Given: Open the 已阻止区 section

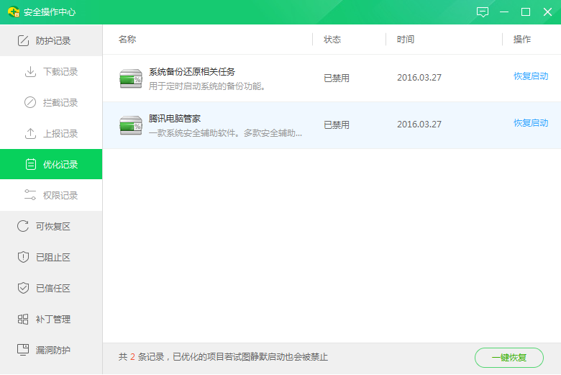Looking at the screenshot, I should 51,257.
